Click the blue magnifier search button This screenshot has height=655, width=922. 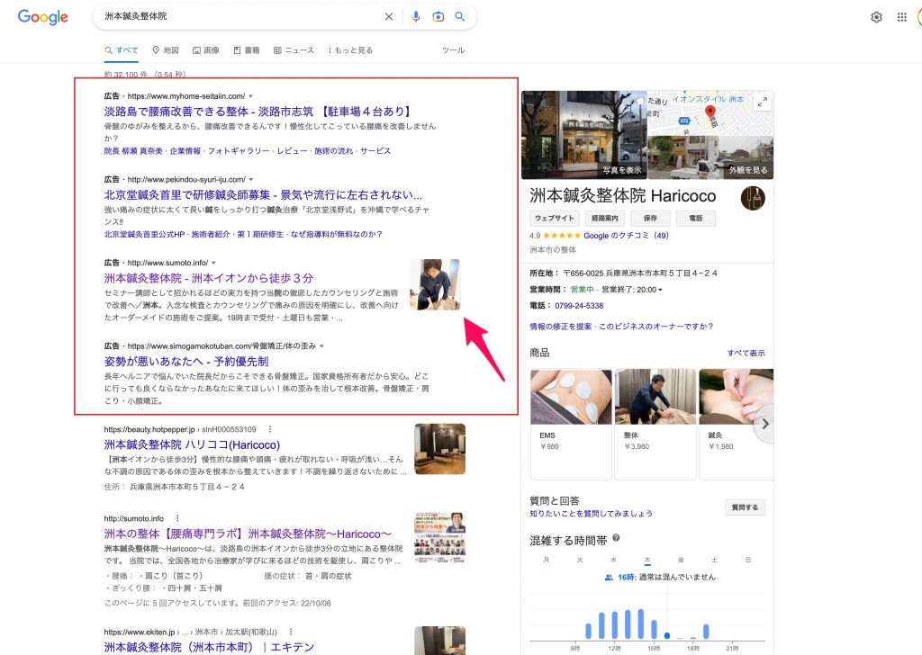click(x=460, y=16)
